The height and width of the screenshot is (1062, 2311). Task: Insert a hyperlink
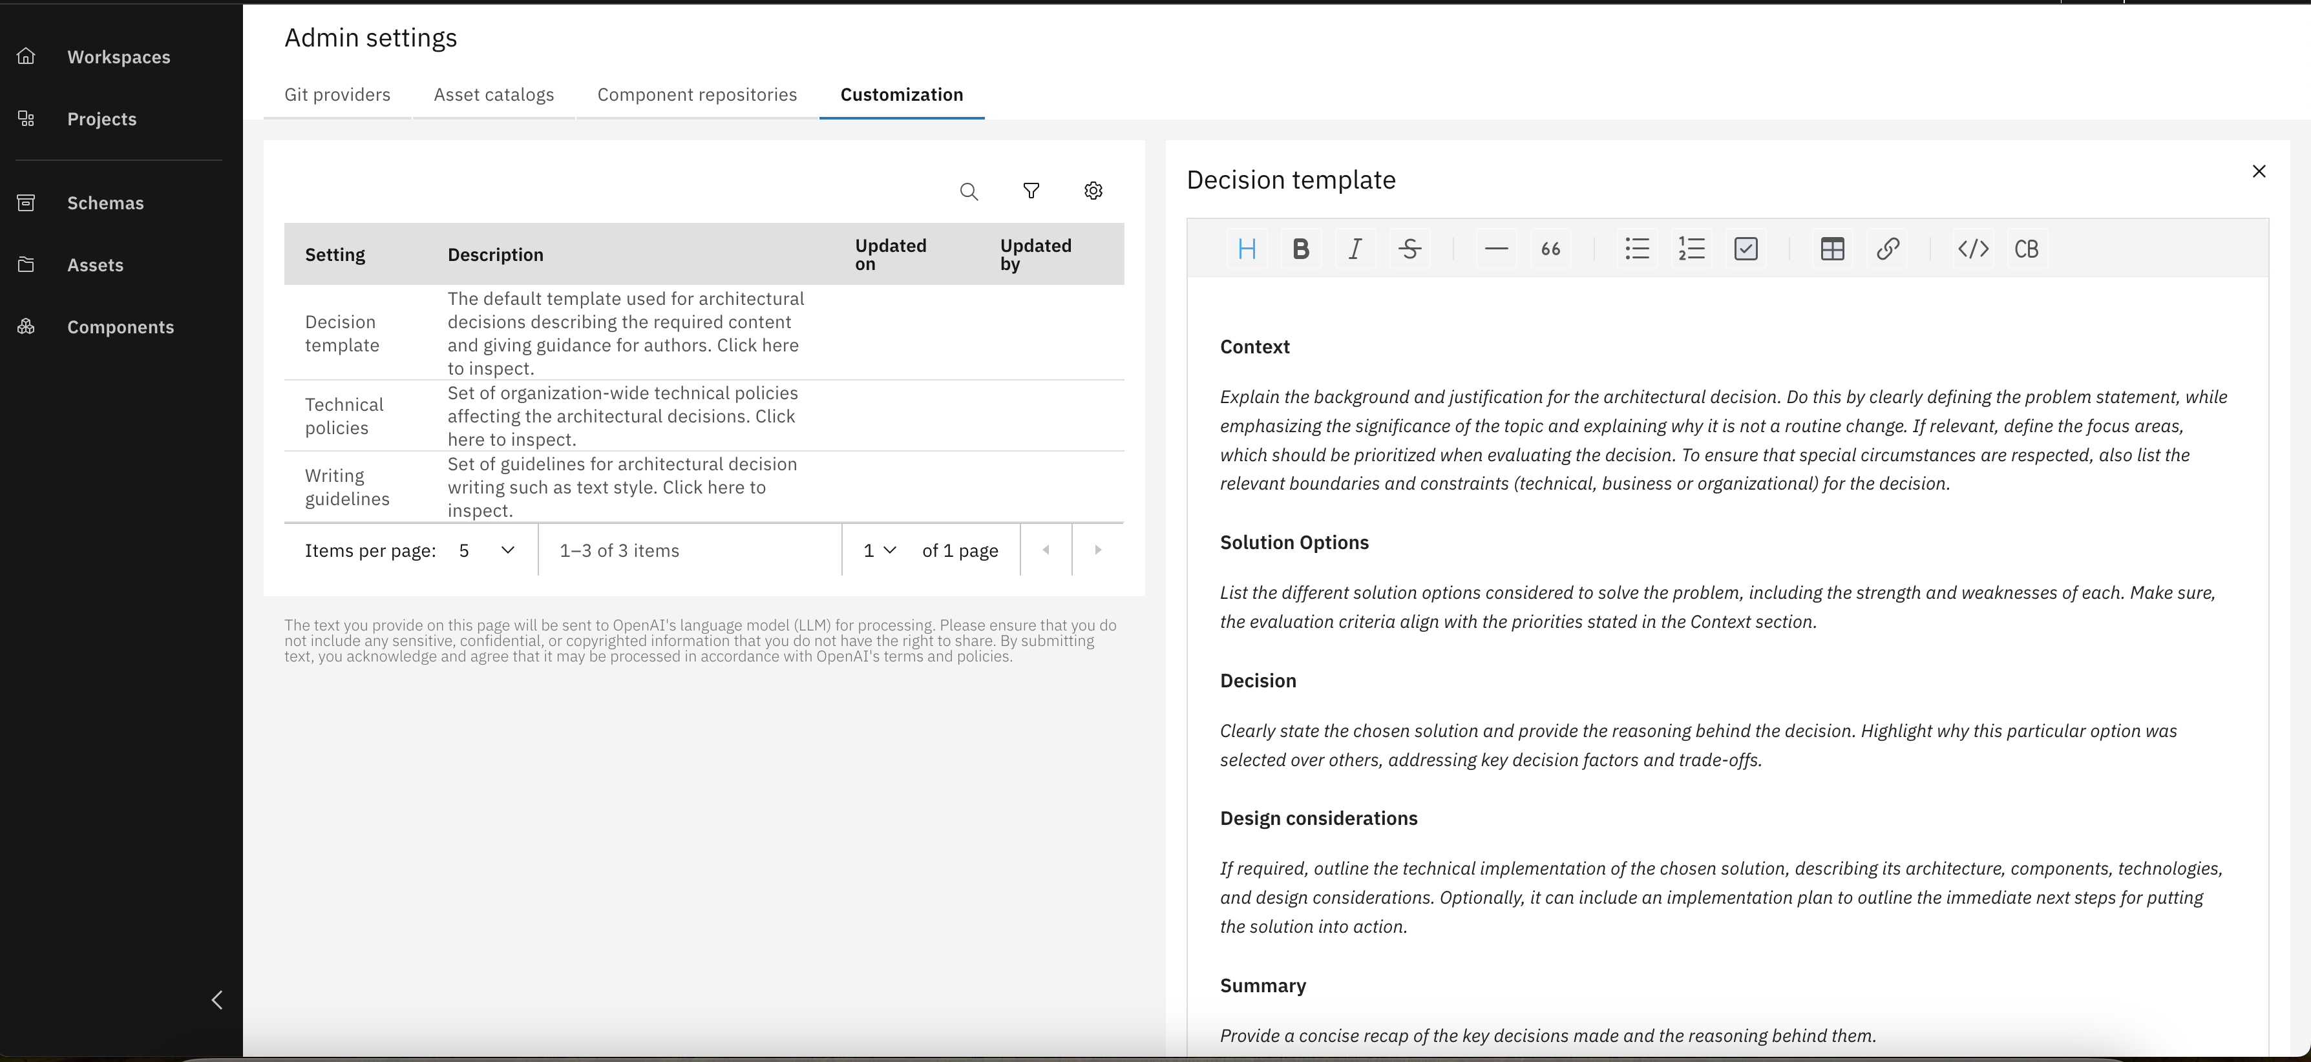tap(1888, 249)
